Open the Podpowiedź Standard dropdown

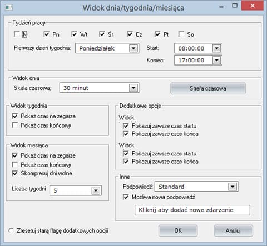coord(233,187)
